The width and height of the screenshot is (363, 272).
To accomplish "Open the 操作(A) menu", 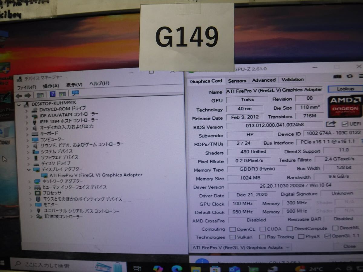I will point(51,86).
